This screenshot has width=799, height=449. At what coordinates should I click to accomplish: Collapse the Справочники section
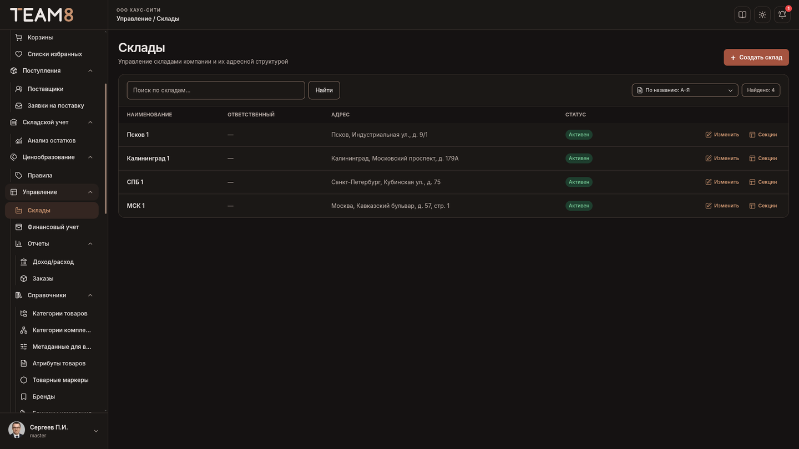(x=90, y=295)
